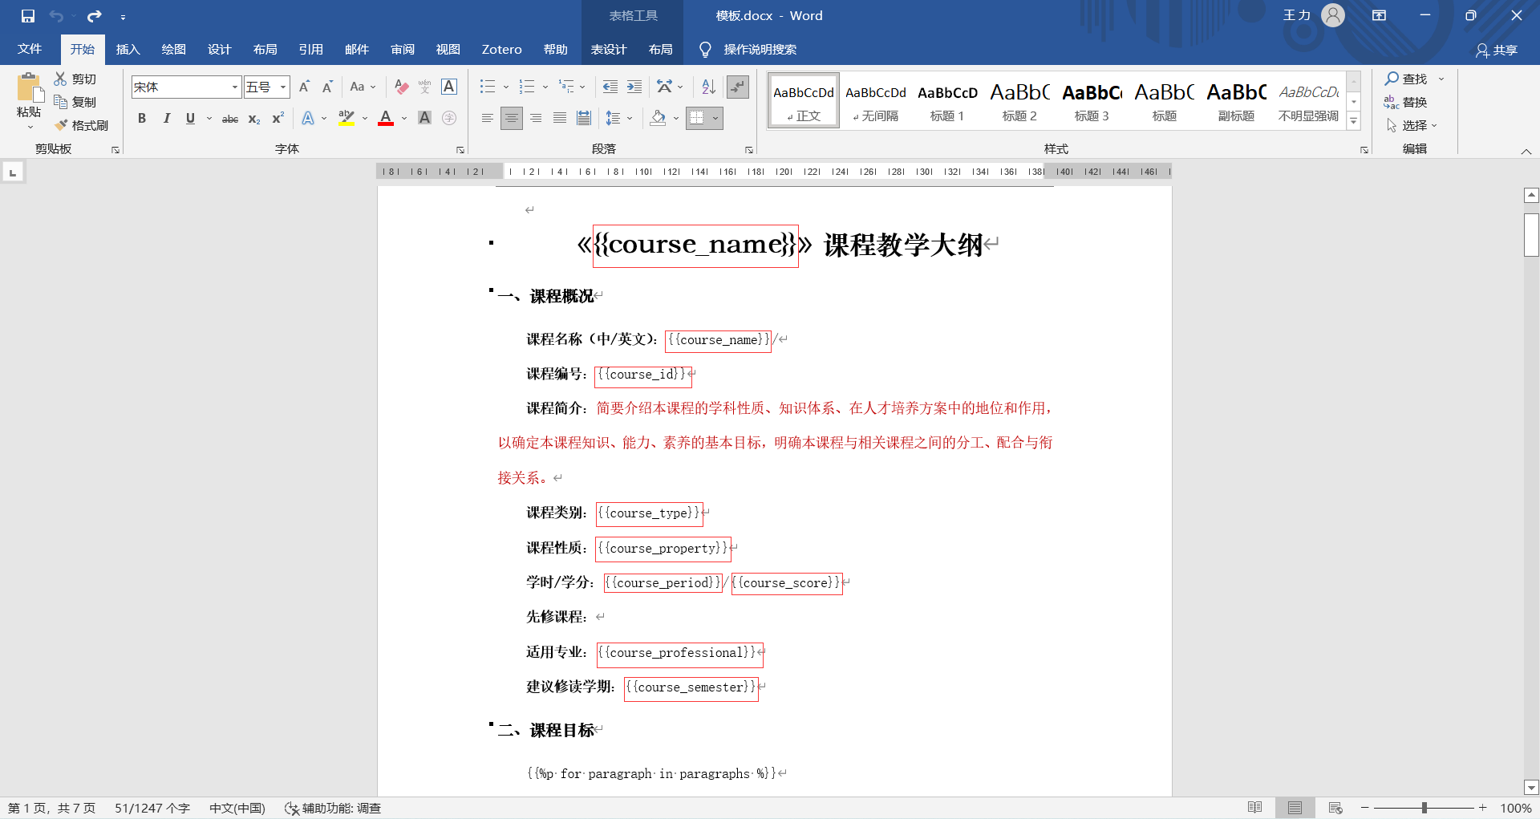Open phonetic guide 文 icon
Viewport: 1540px width, 819px height.
coord(424,87)
